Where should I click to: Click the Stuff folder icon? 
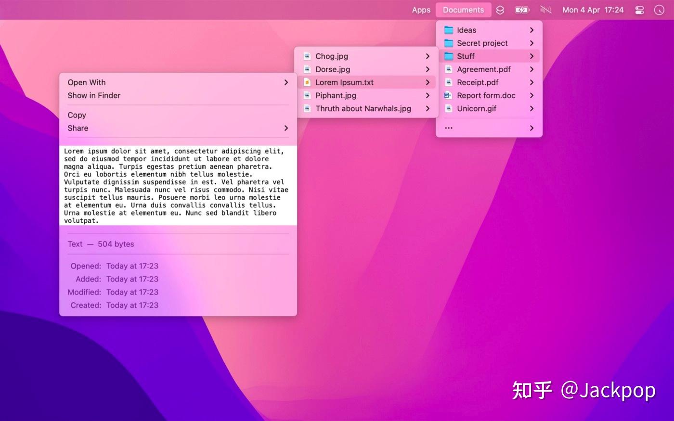click(x=448, y=56)
